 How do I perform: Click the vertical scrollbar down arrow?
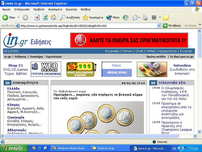pos(199,131)
